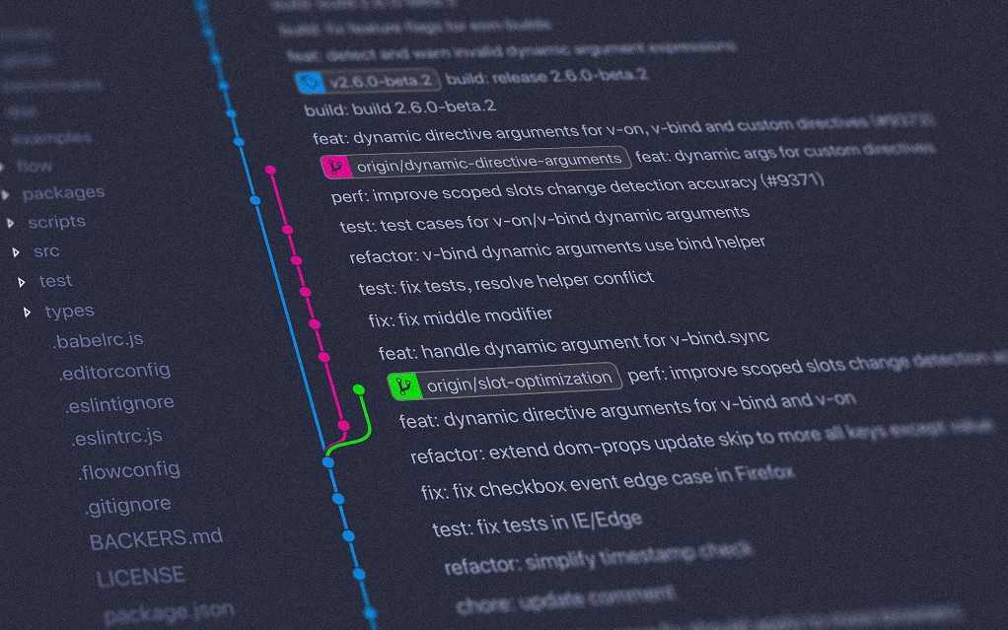
Task: Toggle the test folder disclosure triangle
Action: tap(22, 282)
